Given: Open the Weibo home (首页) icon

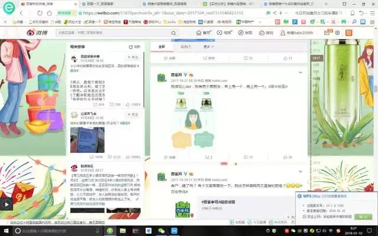Looking at the screenshot, I should (x=199, y=33).
